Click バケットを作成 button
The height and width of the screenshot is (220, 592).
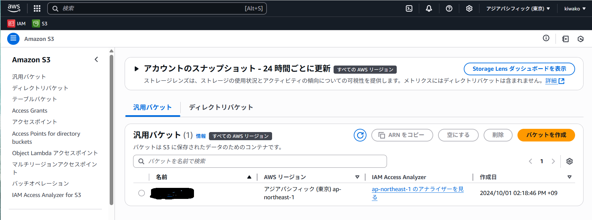click(546, 135)
